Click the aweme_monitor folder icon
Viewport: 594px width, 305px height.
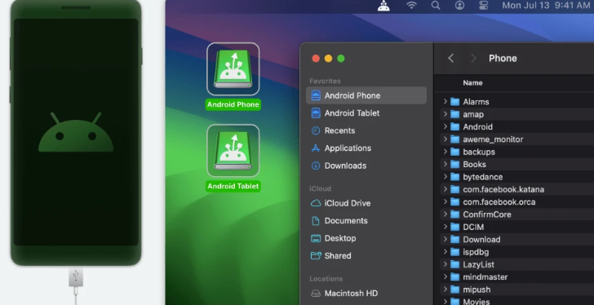coord(454,139)
